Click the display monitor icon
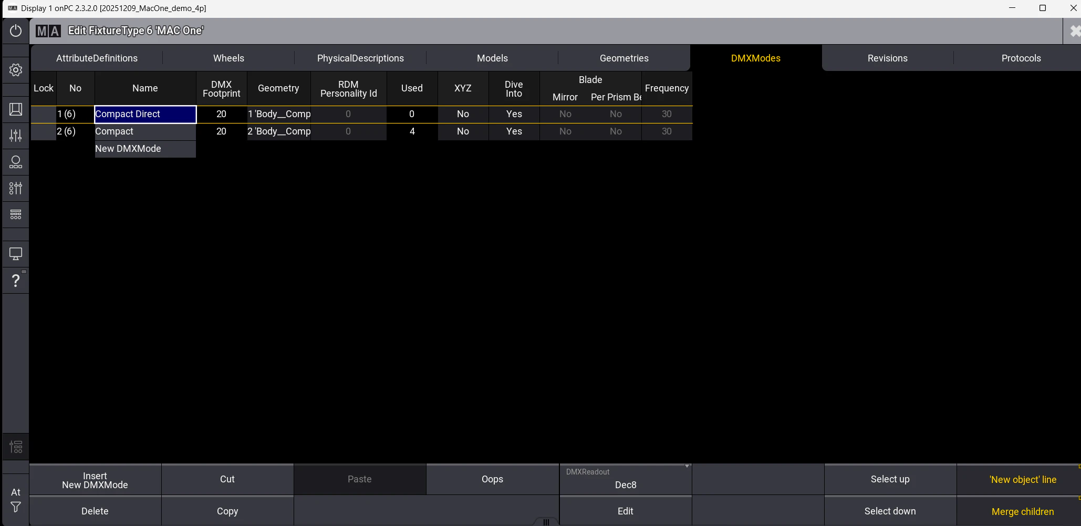This screenshot has height=526, width=1081. click(16, 254)
